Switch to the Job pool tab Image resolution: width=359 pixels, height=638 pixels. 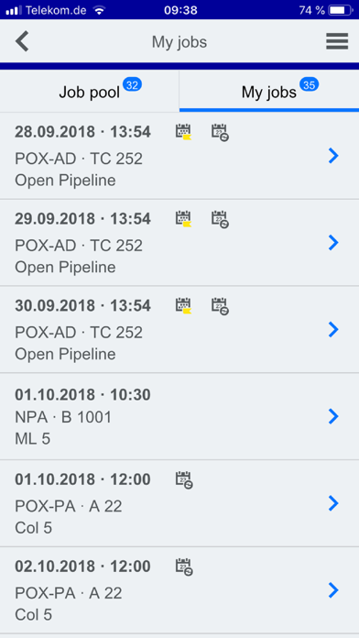pos(90,91)
